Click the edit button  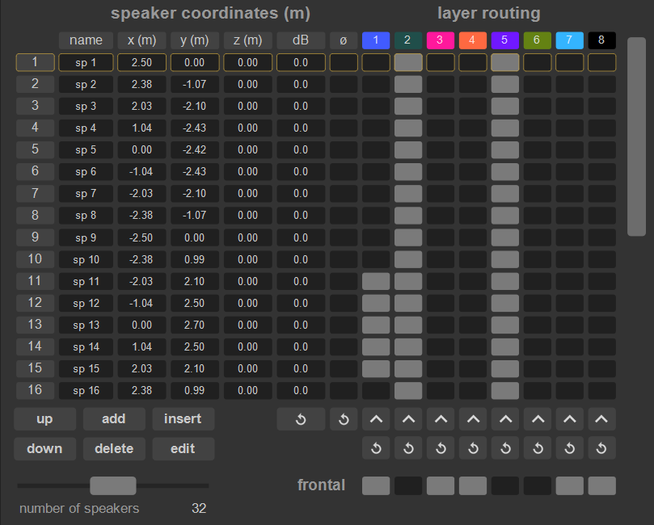click(183, 449)
